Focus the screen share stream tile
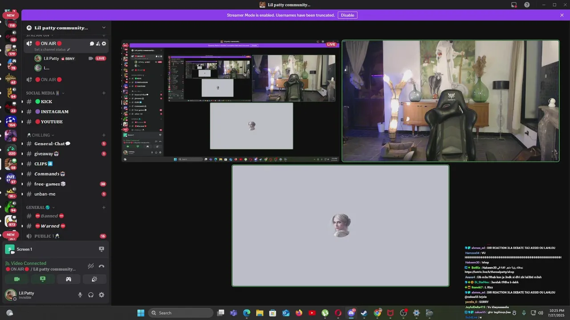 point(231,101)
